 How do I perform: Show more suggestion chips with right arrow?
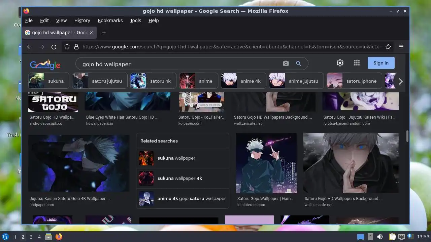tap(401, 81)
